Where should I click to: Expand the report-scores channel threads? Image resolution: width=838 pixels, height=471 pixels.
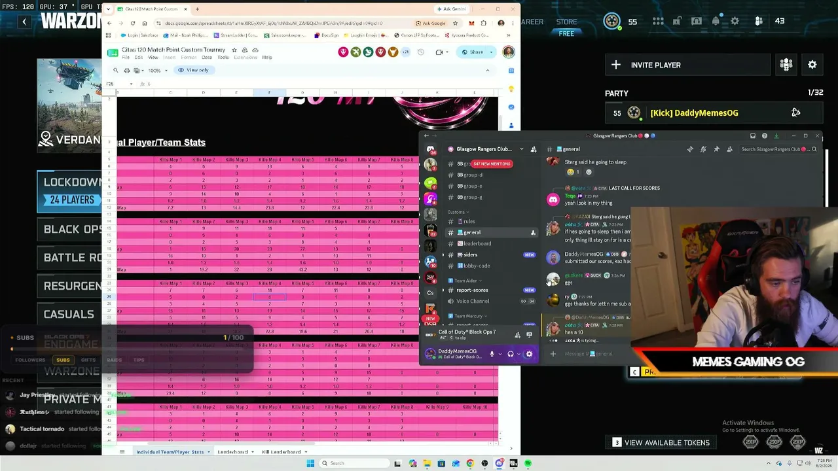[443, 290]
